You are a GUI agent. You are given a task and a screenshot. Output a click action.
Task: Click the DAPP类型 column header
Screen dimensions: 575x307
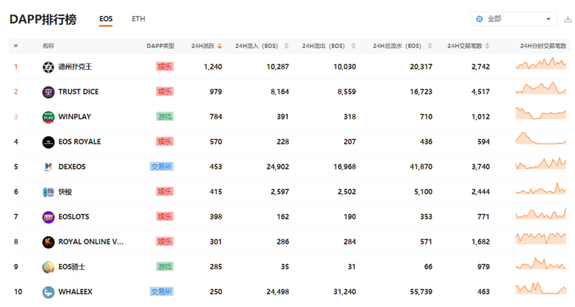click(161, 46)
